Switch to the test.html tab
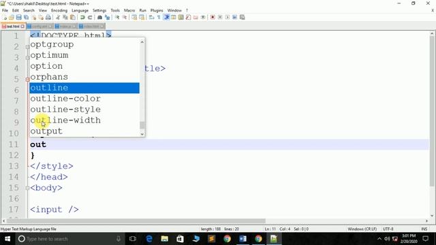The image size is (436, 245). tap(12, 27)
